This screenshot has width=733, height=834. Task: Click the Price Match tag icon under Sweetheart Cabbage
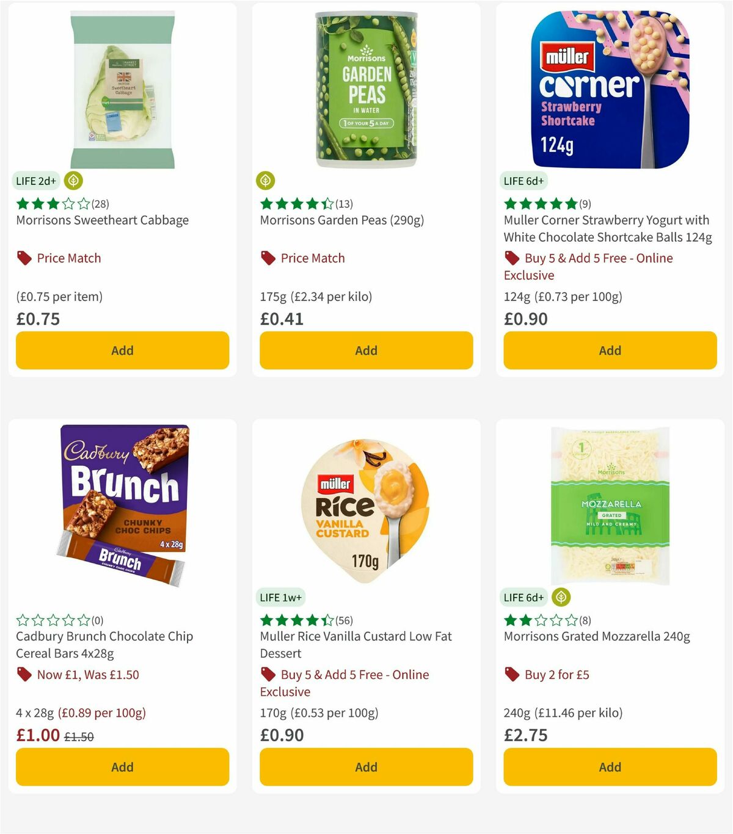pos(23,258)
